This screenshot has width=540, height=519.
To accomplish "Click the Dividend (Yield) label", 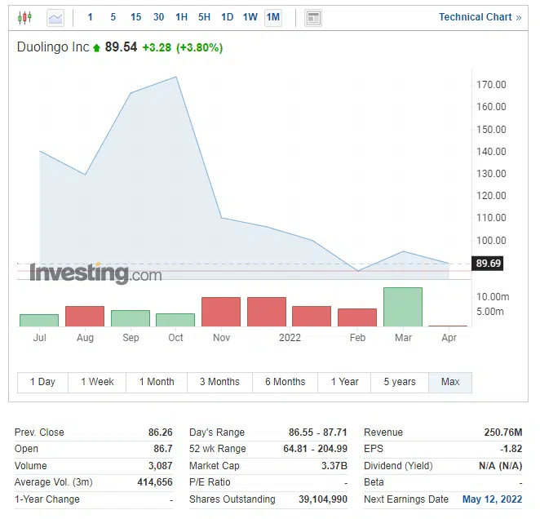I will [398, 466].
